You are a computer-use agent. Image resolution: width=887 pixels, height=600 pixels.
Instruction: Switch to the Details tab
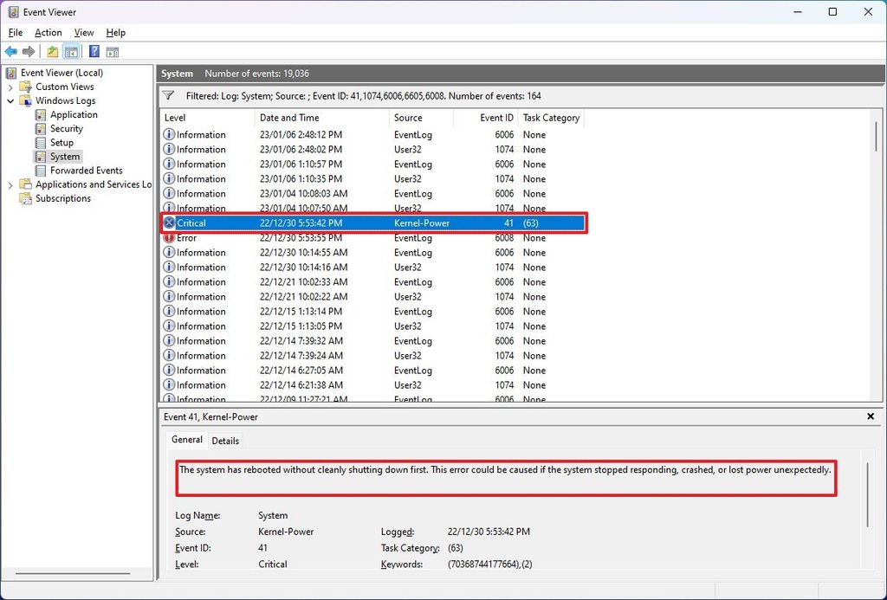[225, 441]
